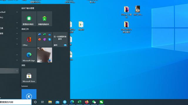Screen dimensions: 188x105
Task: Open the round blue browser icon beside Mail
Action: click(65, 102)
